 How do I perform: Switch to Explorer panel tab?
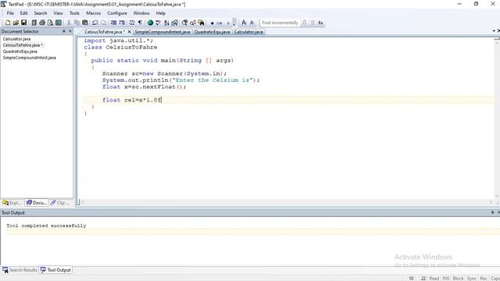click(x=12, y=203)
